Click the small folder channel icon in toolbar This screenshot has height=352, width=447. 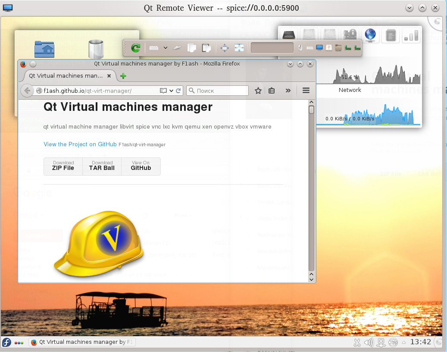coord(338,48)
